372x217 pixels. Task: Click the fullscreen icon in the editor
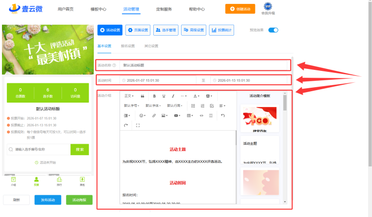pos(137,125)
